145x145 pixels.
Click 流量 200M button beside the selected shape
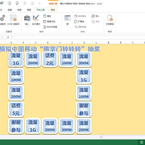pos(33,59)
